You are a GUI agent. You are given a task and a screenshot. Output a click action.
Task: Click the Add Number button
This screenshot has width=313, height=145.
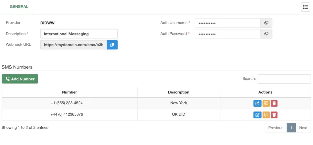click(20, 79)
